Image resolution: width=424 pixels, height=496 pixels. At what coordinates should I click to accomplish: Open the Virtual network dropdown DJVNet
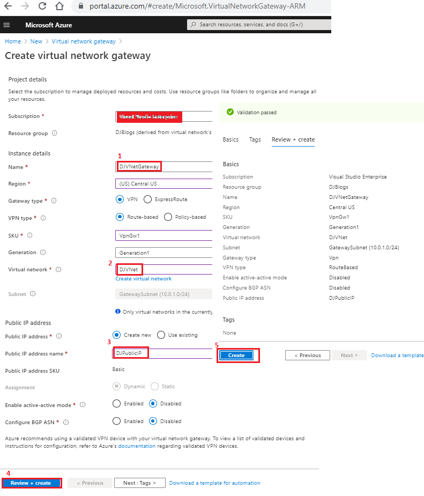click(164, 270)
